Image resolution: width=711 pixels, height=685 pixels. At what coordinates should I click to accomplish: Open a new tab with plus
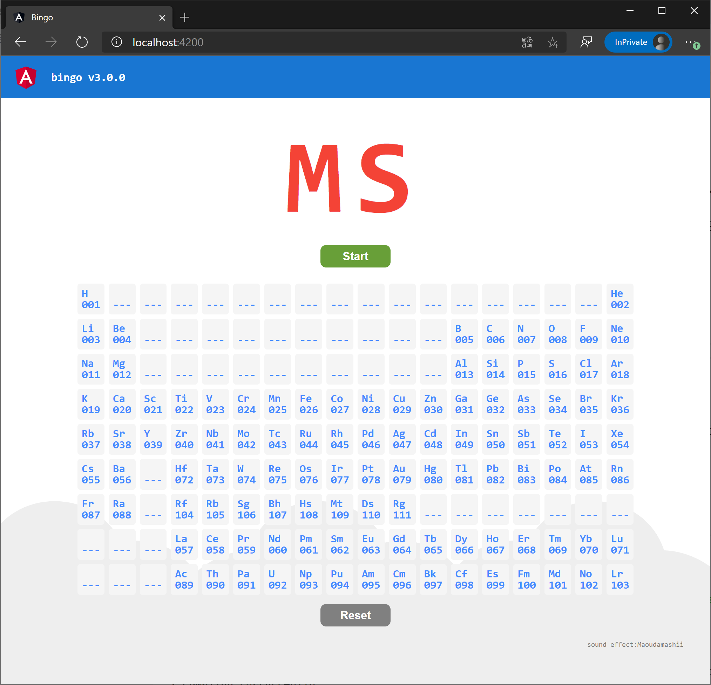(185, 18)
